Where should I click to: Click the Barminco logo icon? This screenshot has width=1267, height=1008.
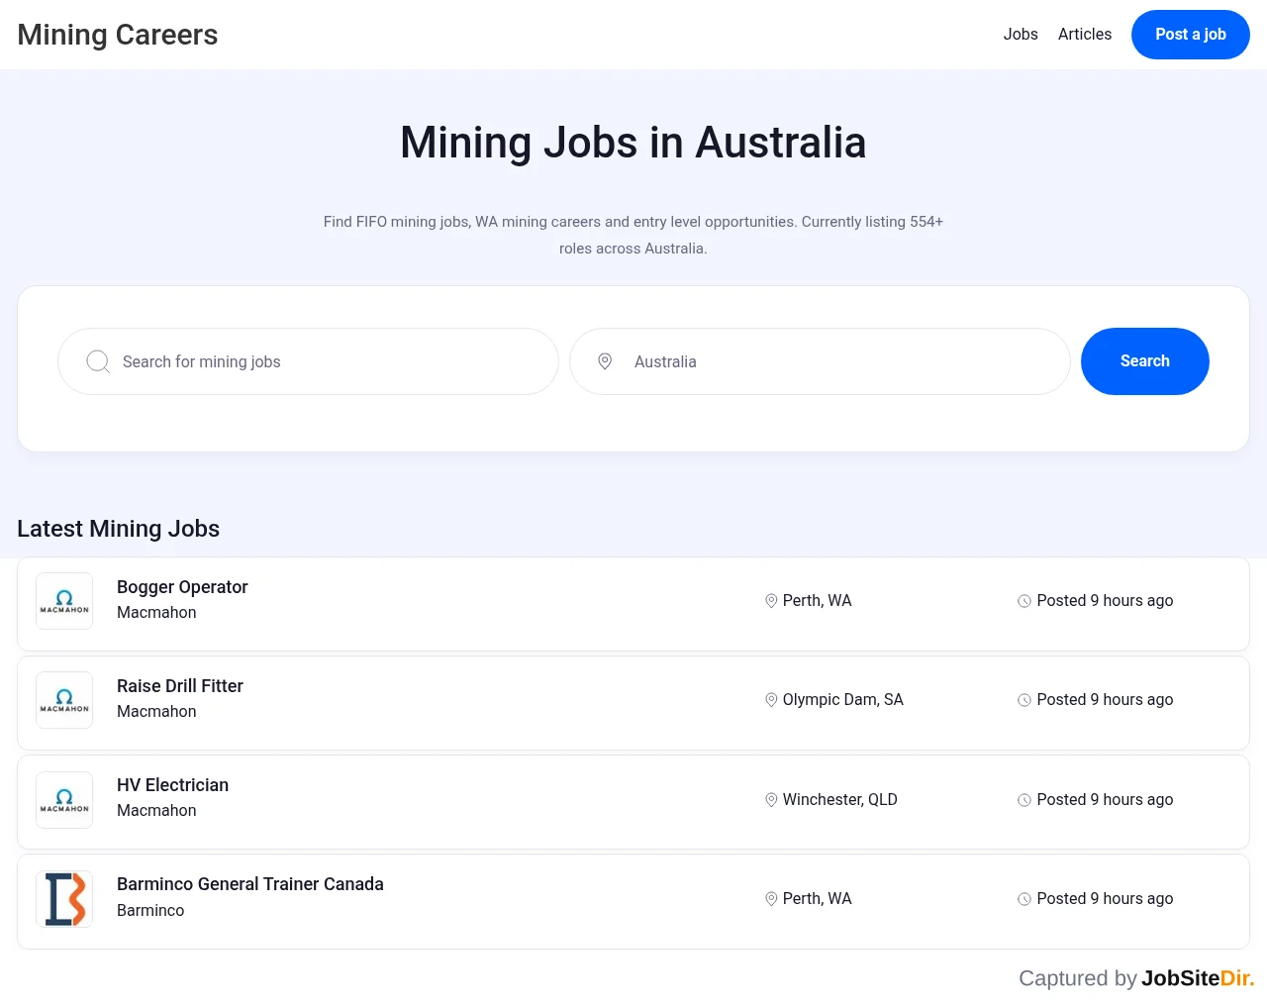tap(64, 899)
